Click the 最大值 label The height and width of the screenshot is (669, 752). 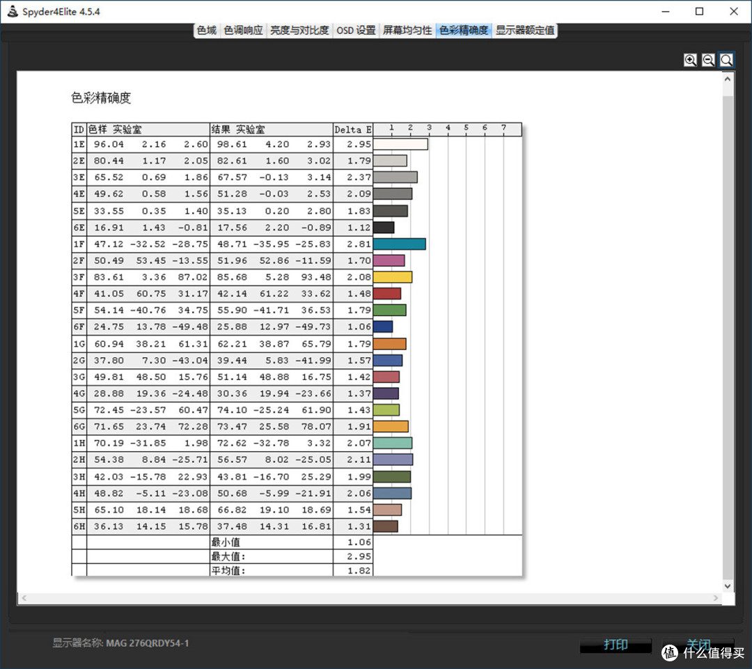228,557
